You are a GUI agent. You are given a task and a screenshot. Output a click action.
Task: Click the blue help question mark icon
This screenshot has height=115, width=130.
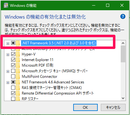[x=123, y=16]
